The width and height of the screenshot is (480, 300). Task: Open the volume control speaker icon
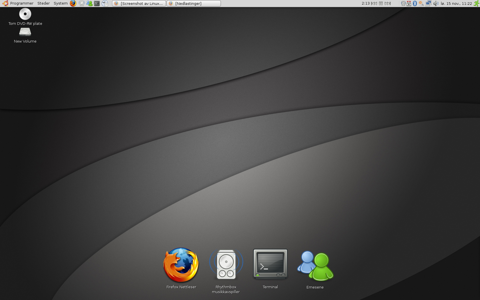[436, 3]
